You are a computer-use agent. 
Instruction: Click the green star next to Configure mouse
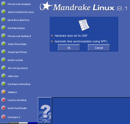coord(4,28)
